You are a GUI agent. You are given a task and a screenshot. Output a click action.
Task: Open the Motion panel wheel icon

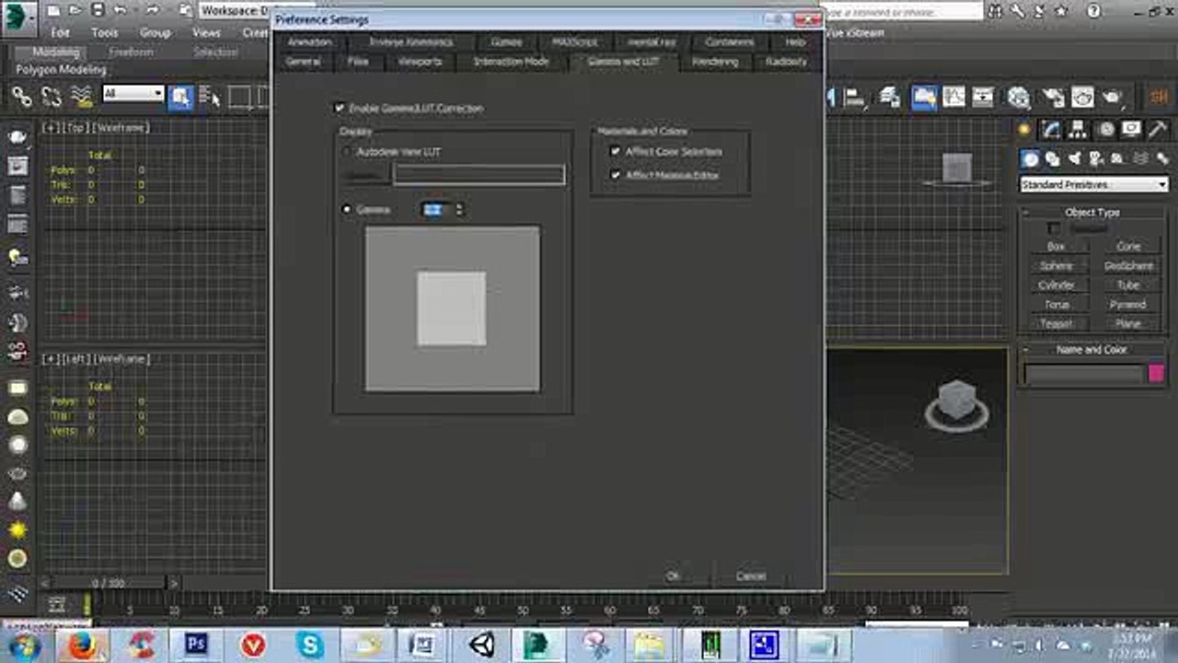coord(1106,130)
